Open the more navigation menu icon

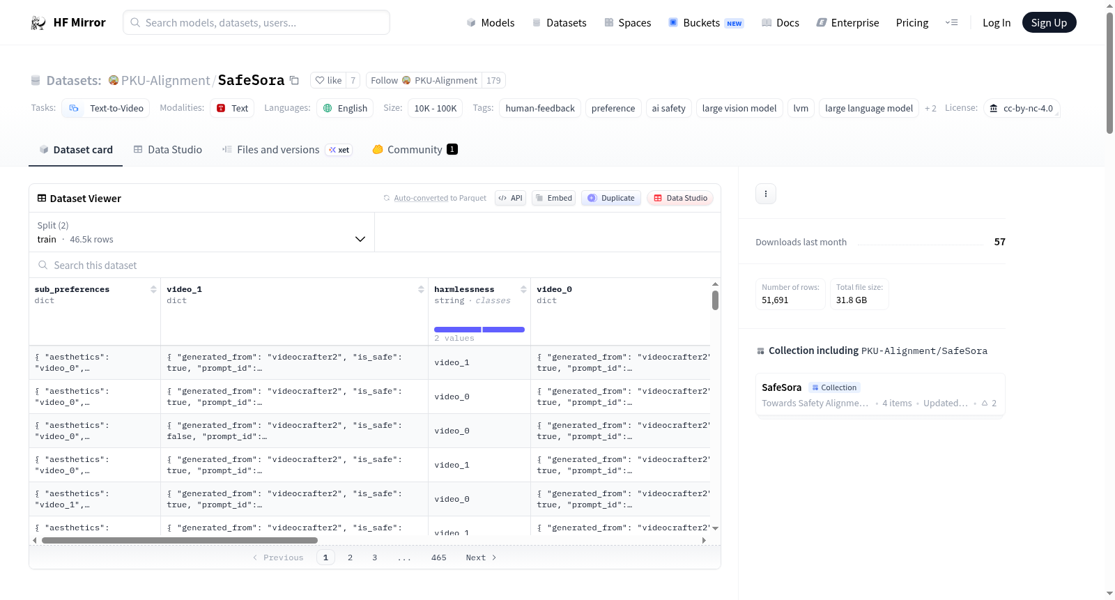(x=951, y=23)
